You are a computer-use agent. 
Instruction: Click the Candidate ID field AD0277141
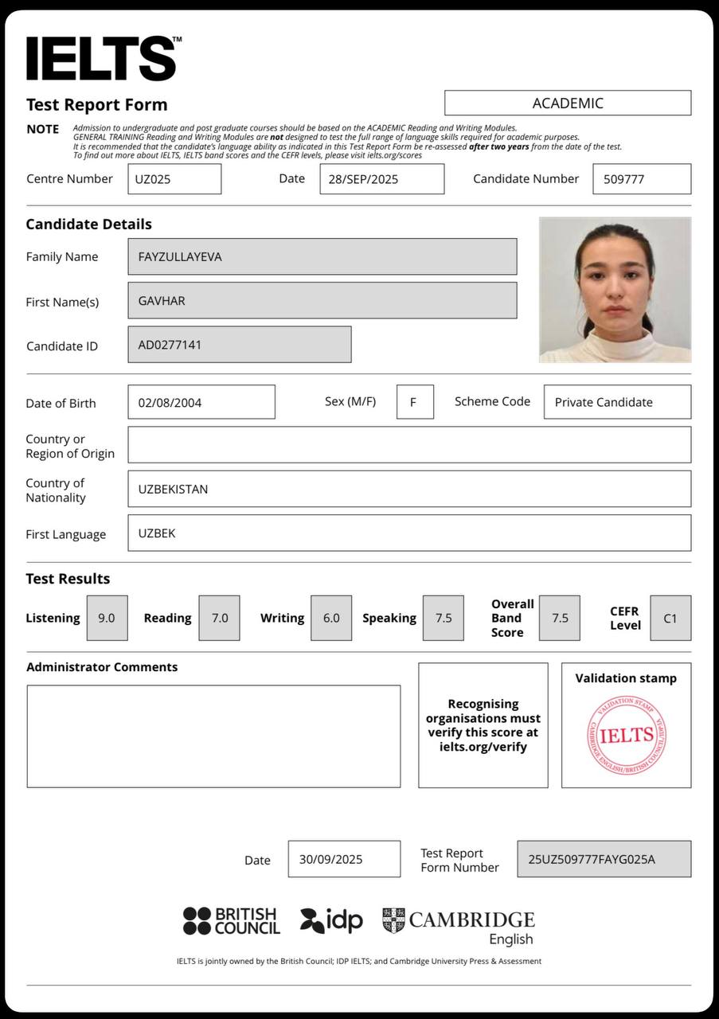(239, 346)
